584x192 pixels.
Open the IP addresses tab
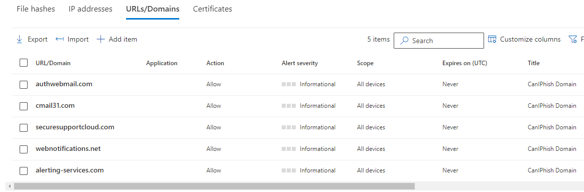pos(90,9)
